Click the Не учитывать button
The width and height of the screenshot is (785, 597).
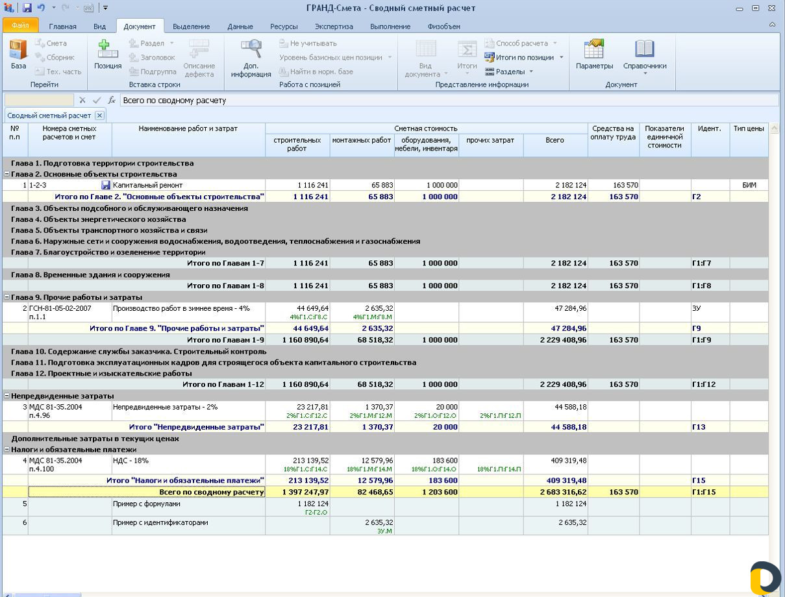[308, 43]
